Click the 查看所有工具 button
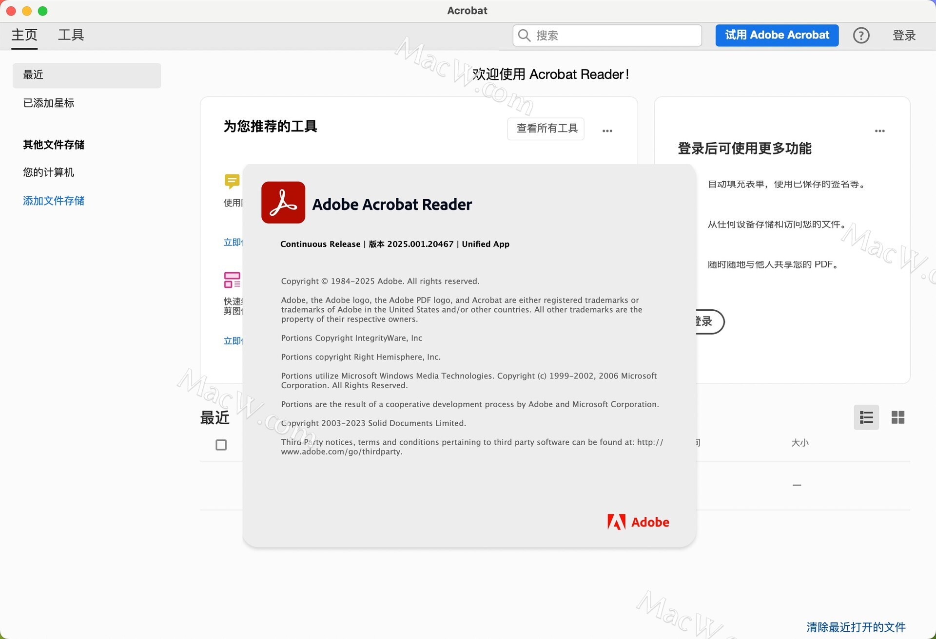 (x=546, y=129)
